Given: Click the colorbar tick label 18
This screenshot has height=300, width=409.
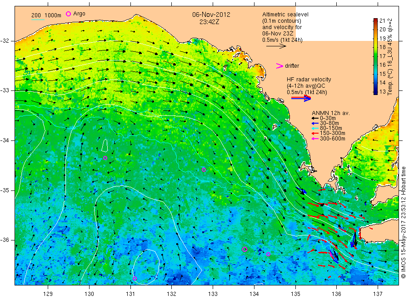Looking at the screenshot, I should point(382,47).
